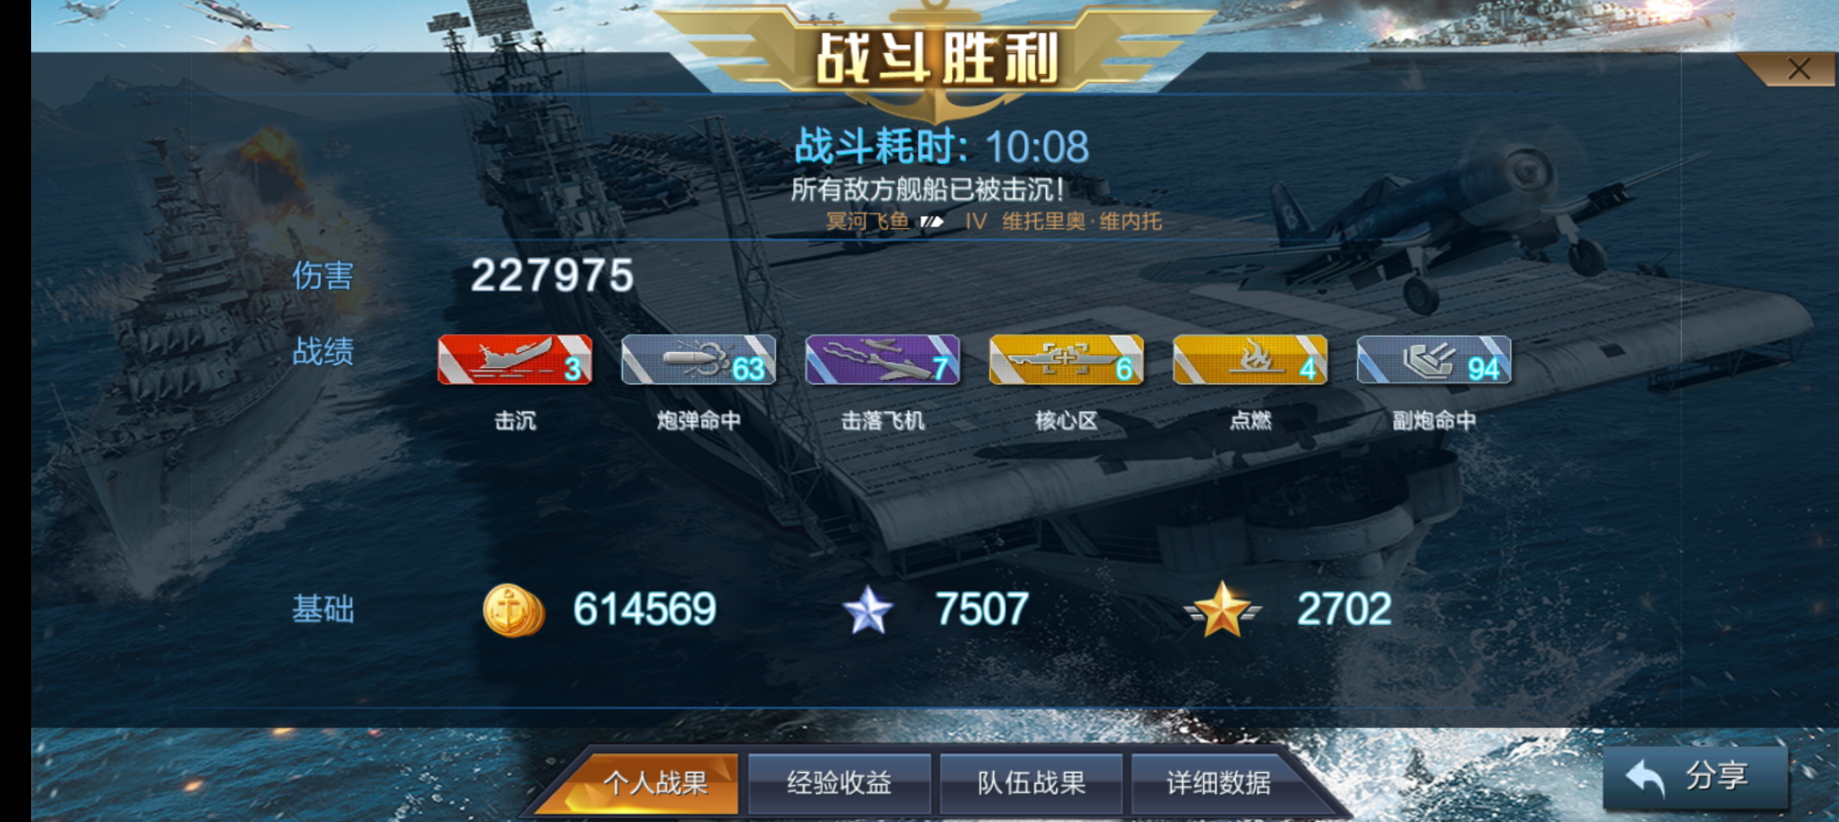Close the battle results screen
Image resolution: width=1839 pixels, height=822 pixels.
coord(1799,69)
